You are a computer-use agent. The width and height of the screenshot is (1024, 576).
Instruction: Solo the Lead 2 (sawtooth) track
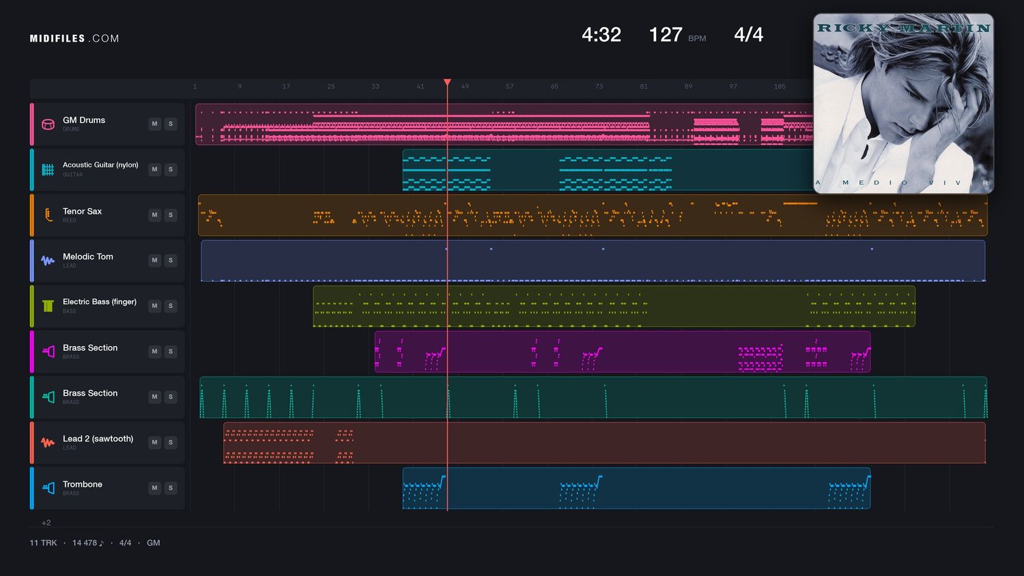(x=171, y=442)
